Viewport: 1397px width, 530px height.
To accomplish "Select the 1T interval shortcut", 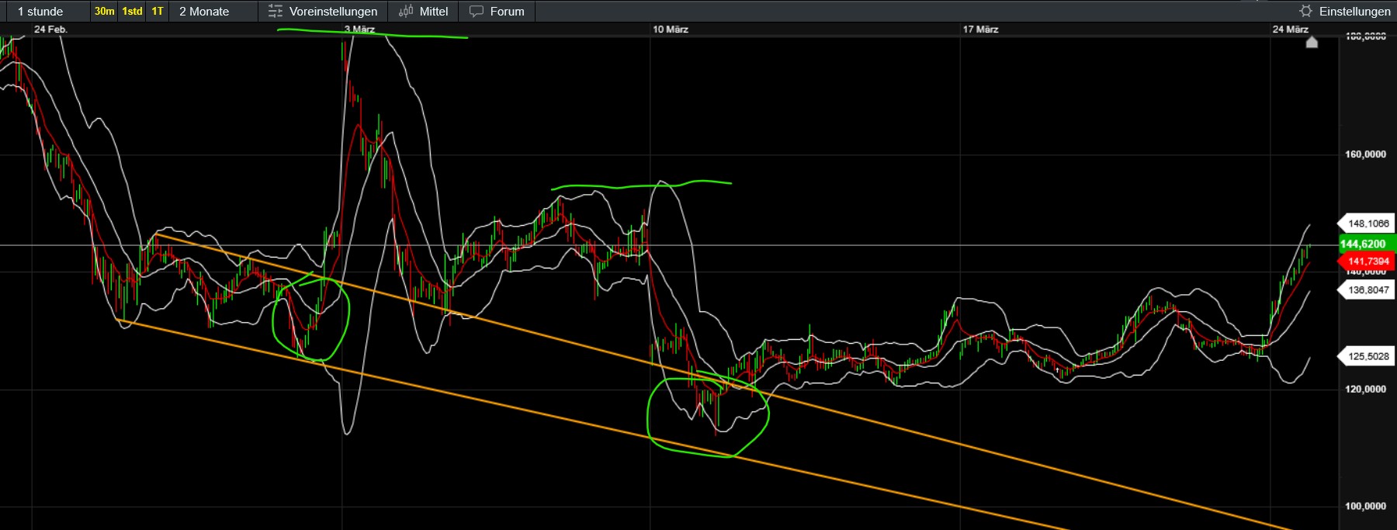I will (158, 11).
